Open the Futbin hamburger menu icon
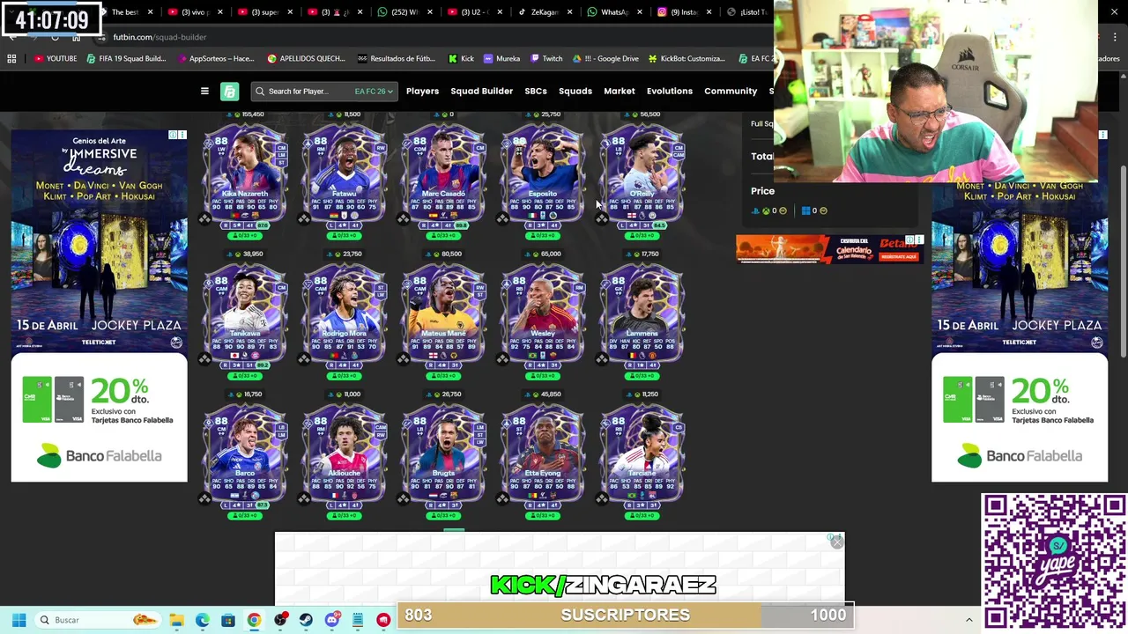The height and width of the screenshot is (634, 1128). pos(204,92)
